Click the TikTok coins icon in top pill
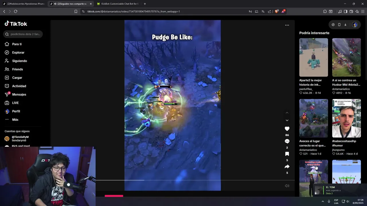This screenshot has width=367, height=206. tap(333, 25)
